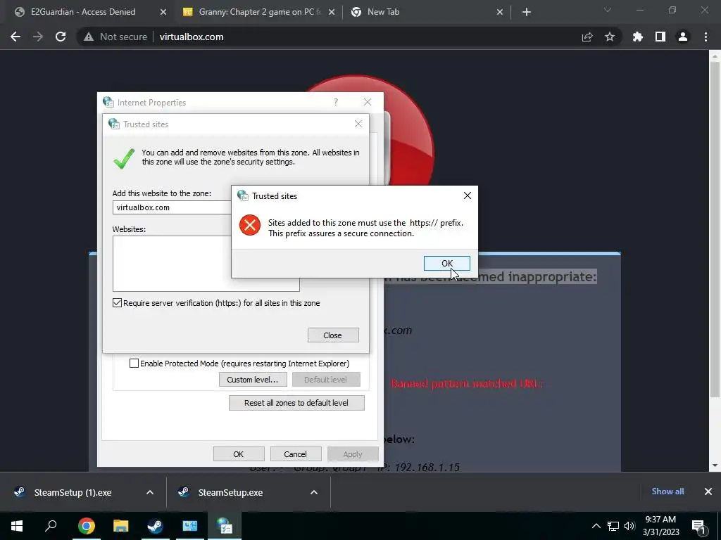This screenshot has width=721, height=540.
Task: Go back to previous page
Action: pyautogui.click(x=15, y=37)
